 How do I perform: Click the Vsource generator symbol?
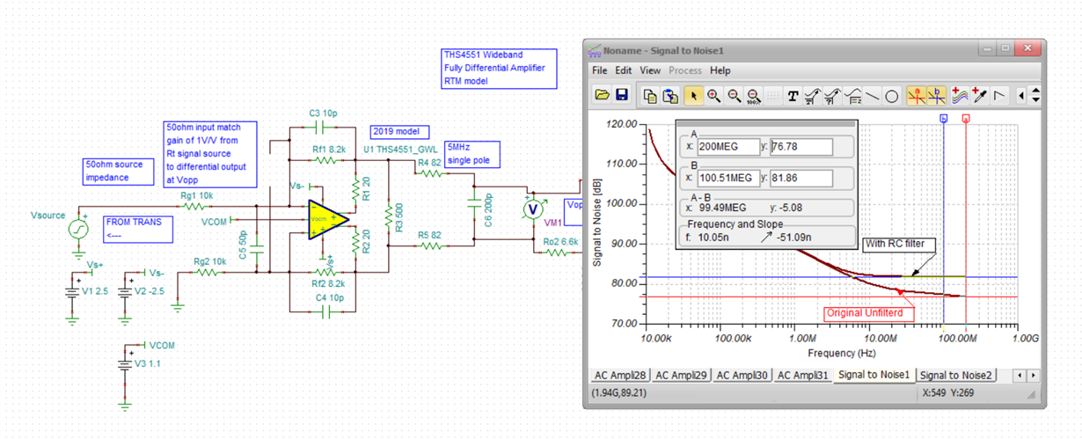[x=79, y=229]
